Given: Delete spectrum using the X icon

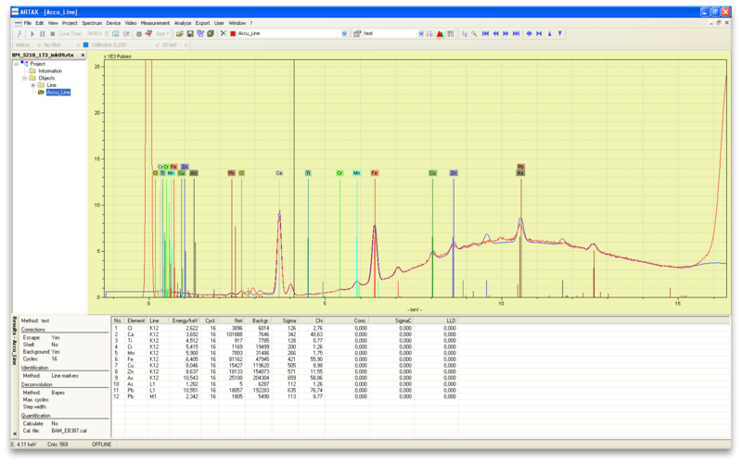Looking at the screenshot, I should 223,33.
